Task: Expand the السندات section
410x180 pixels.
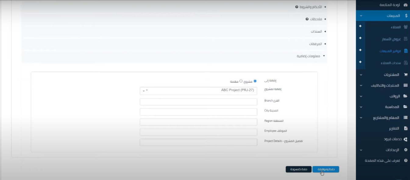Action: click(x=318, y=31)
